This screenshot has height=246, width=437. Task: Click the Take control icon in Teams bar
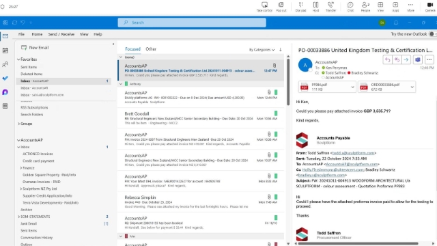(264, 5)
